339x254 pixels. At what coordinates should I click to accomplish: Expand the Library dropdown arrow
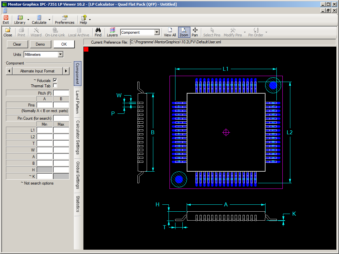coord(28,20)
